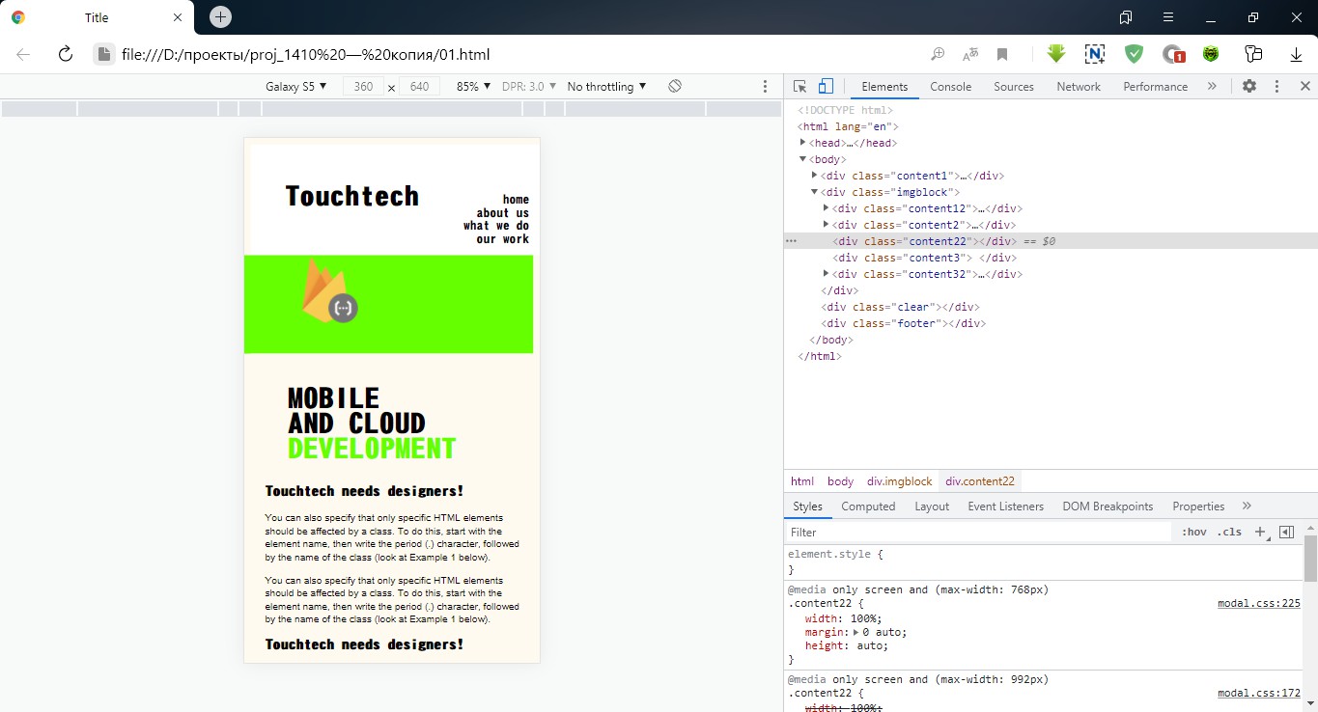Expand the content1 div node
Image resolution: width=1318 pixels, height=712 pixels.
tap(815, 175)
